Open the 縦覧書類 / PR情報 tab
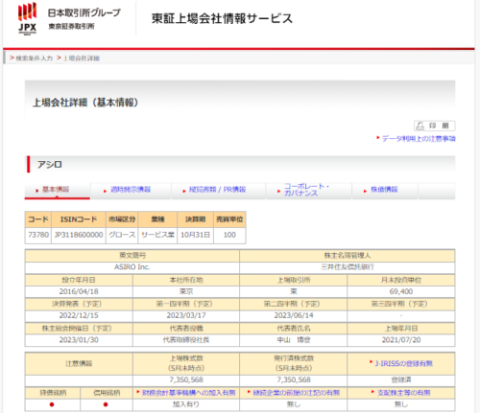Viewport: 480px width, 413px height. (x=218, y=190)
